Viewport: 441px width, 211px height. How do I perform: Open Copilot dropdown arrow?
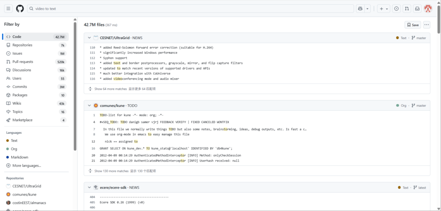367,9
